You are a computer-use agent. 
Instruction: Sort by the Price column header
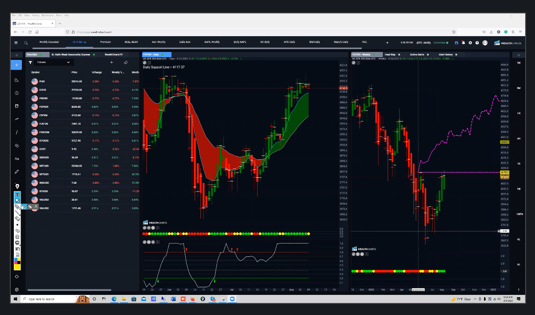click(x=75, y=72)
